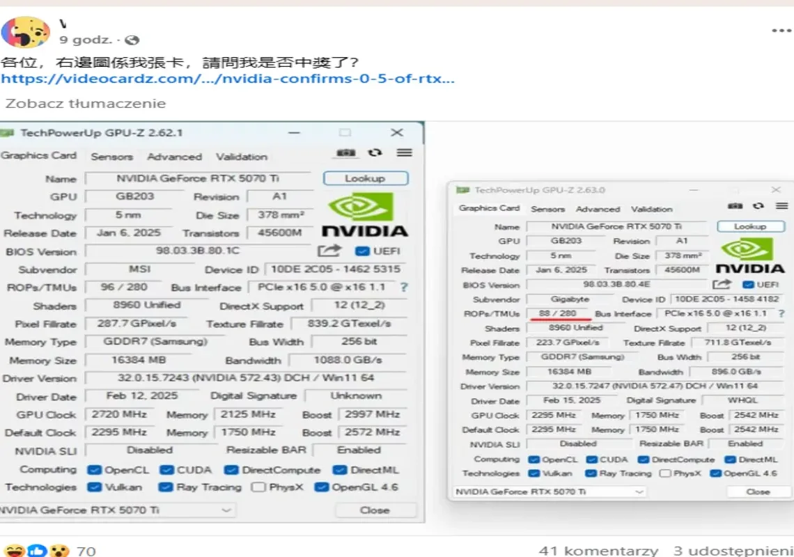The image size is (794, 557).
Task: Click bus interface question mark in right GPU-Z
Action: point(781,313)
